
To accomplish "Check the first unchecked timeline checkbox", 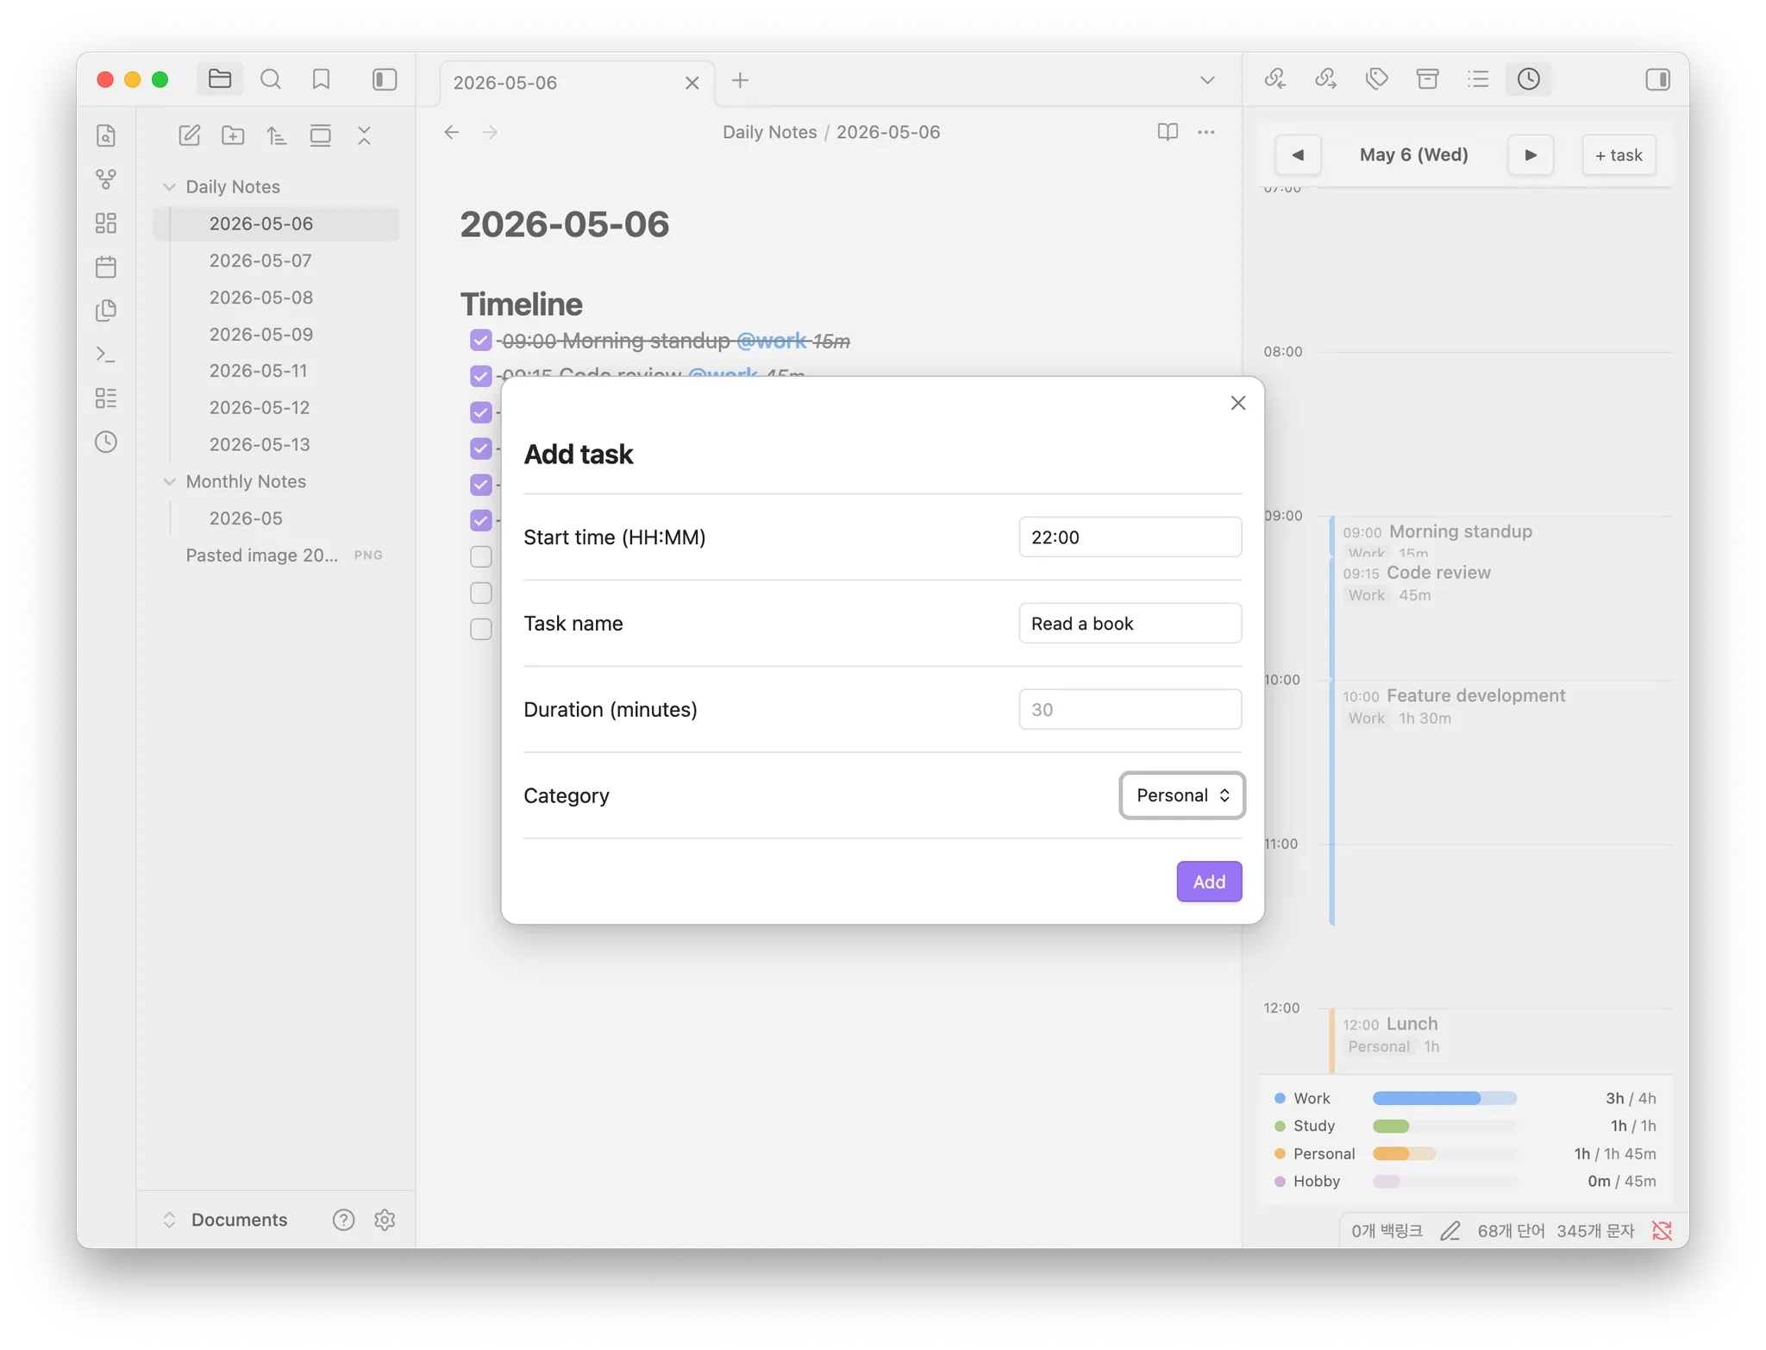I will pos(481,557).
